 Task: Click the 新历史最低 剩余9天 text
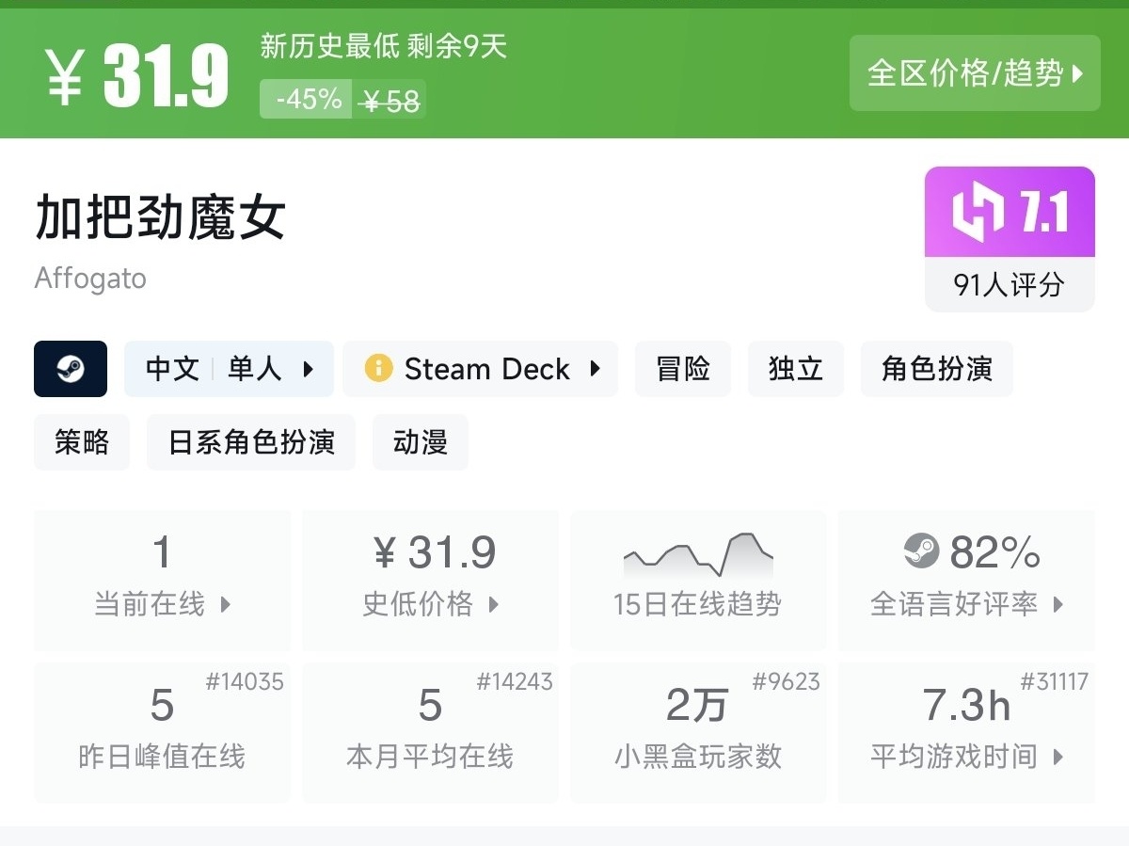(x=384, y=46)
